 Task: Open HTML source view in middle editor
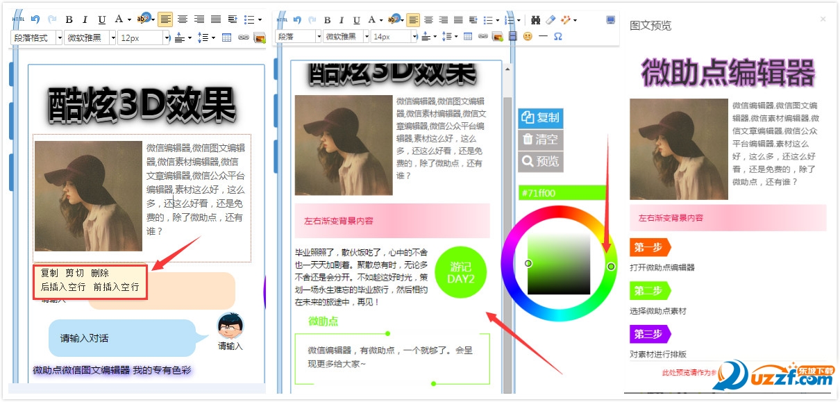click(282, 19)
